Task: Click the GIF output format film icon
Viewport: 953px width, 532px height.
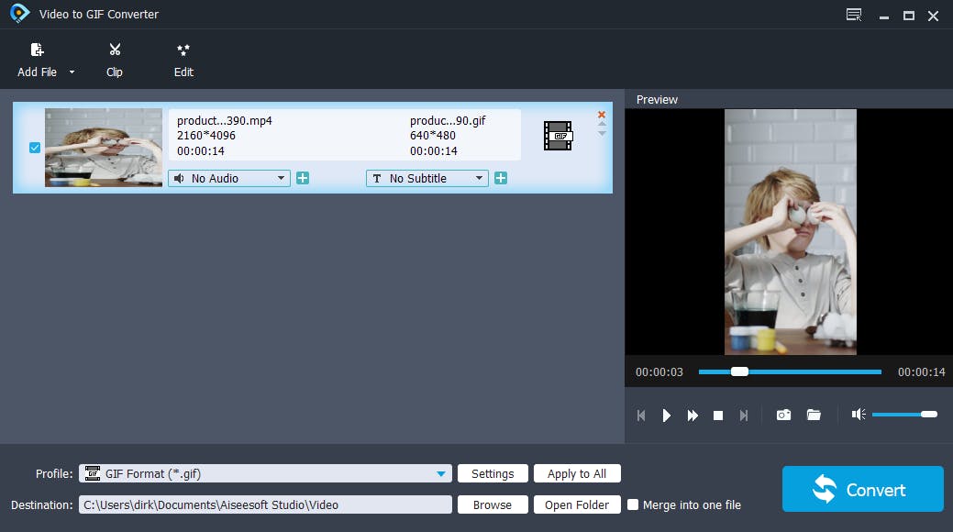Action: point(558,136)
